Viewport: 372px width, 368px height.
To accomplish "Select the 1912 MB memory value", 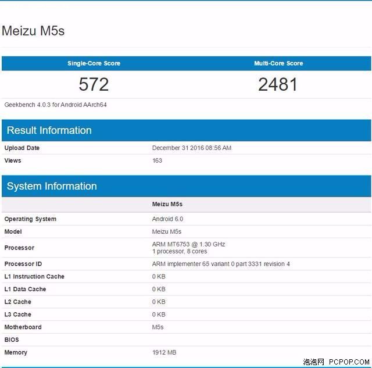I will pos(164,352).
